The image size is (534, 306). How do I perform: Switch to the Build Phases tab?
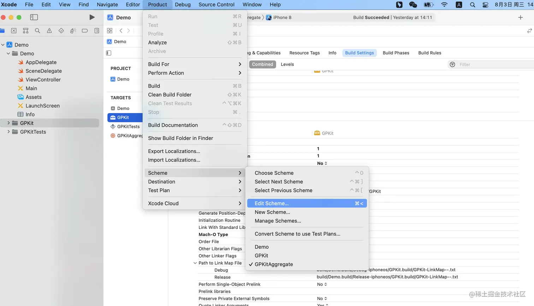click(x=396, y=53)
